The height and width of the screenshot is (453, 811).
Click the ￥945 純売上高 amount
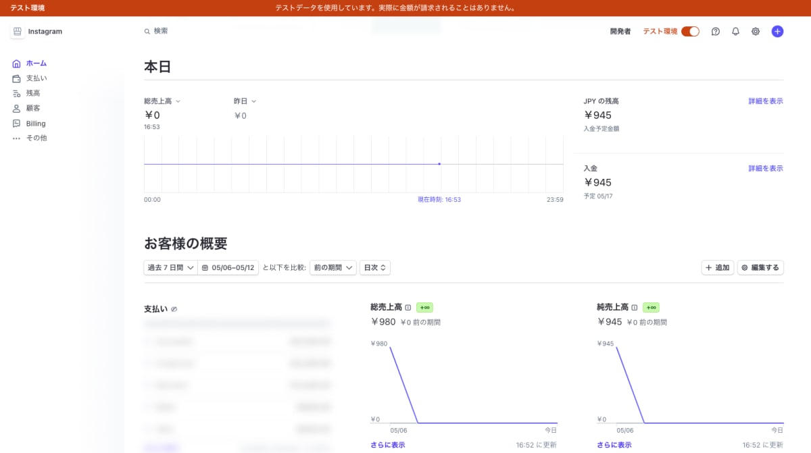click(x=610, y=322)
